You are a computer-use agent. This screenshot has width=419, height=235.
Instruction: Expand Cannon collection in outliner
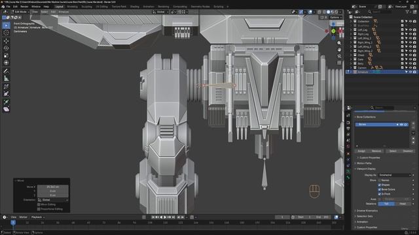[351, 68]
